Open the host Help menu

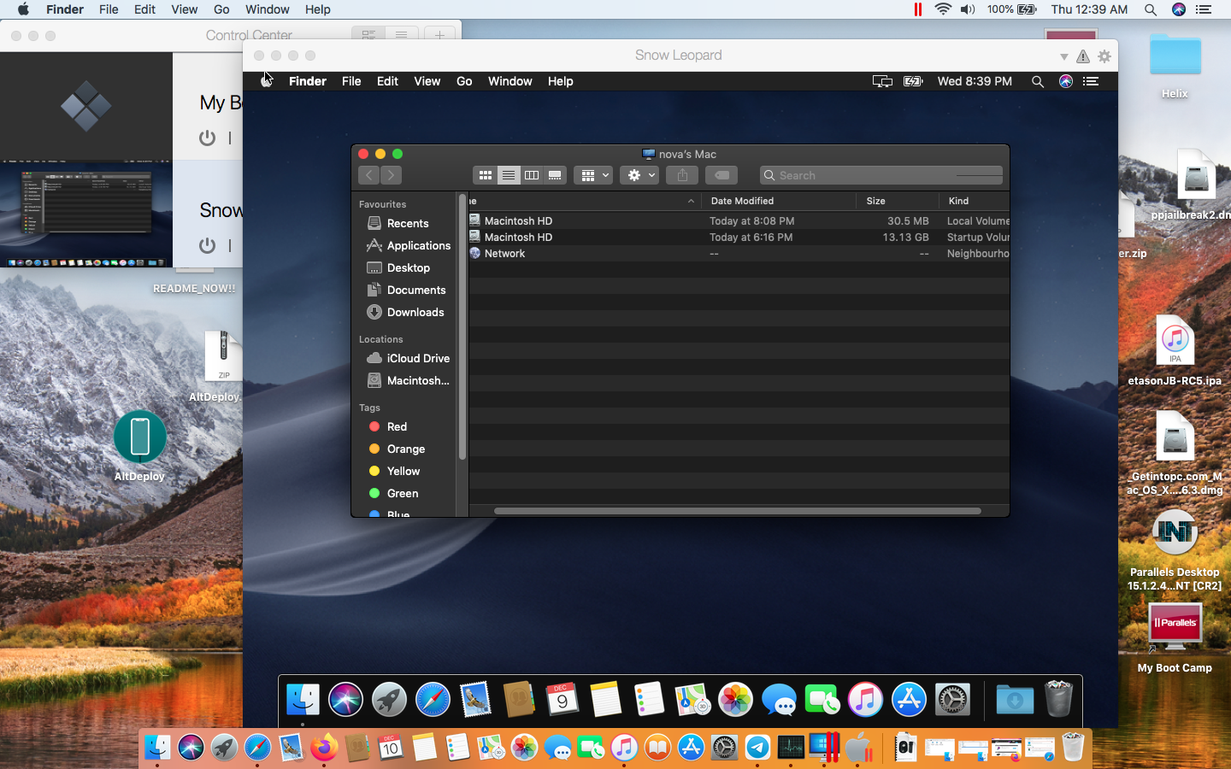click(x=317, y=9)
